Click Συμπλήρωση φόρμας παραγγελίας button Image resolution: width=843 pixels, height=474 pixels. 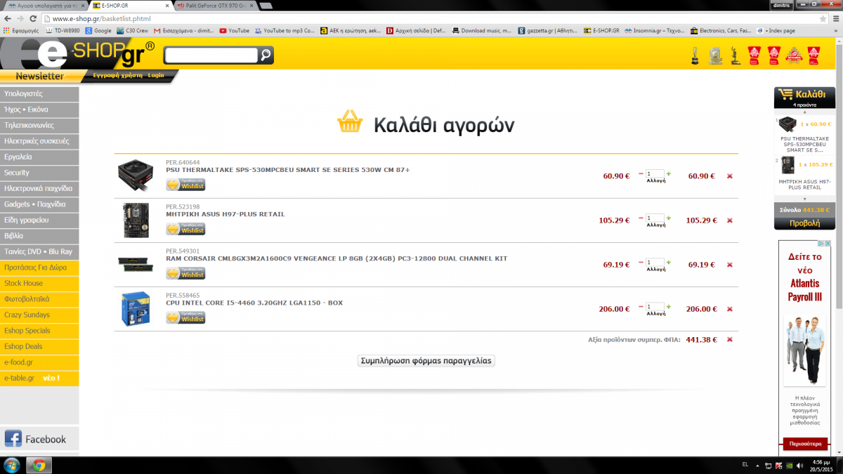coord(426,360)
